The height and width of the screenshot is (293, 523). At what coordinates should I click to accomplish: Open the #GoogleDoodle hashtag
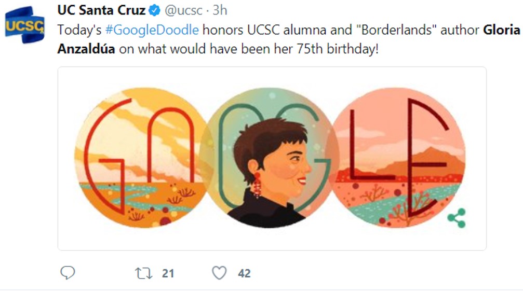coord(152,30)
